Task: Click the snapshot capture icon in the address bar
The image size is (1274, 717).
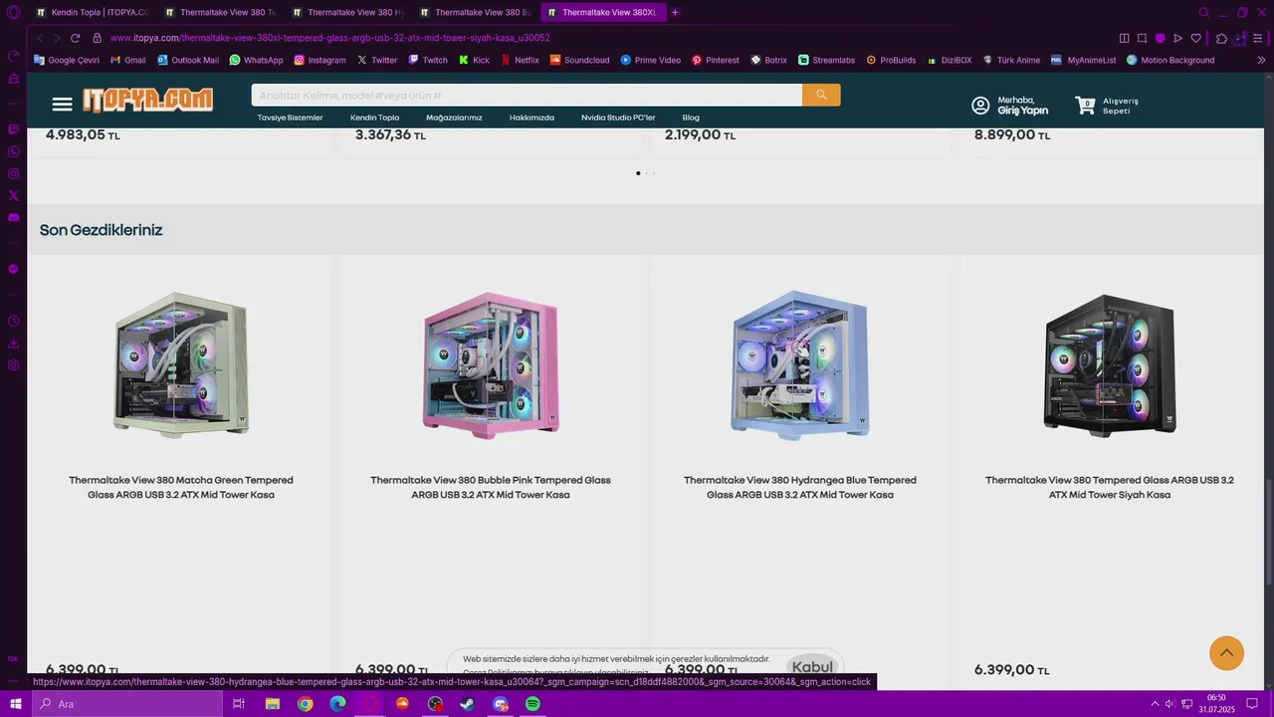Action: (x=1142, y=38)
